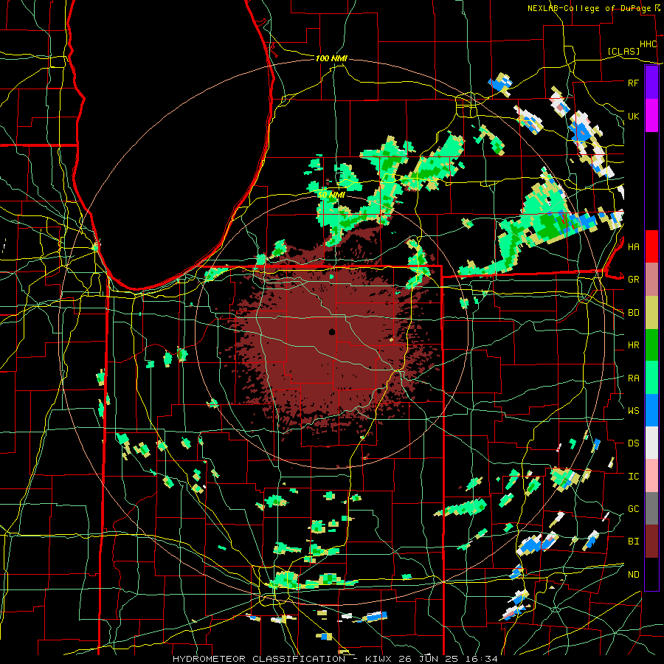The width and height of the screenshot is (664, 664).
Task: Select the light pink IC legend swatch
Action: pos(651,476)
